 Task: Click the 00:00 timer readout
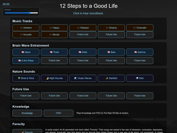6,4
